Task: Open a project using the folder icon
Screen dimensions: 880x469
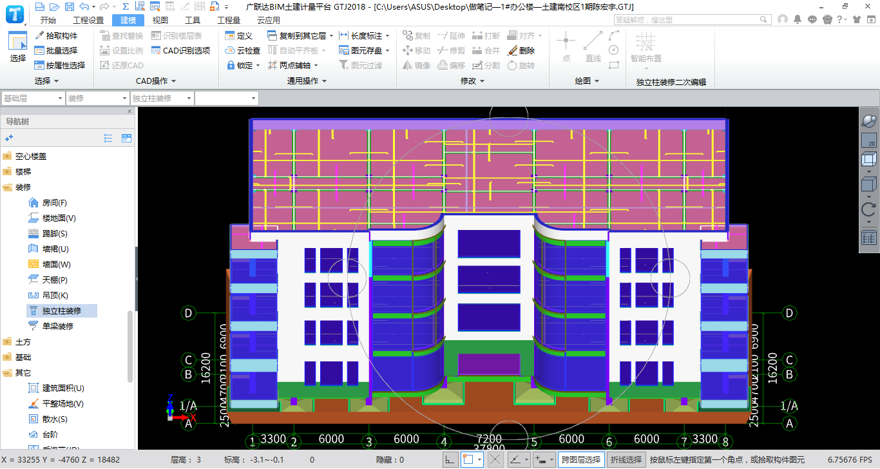Action: (54, 6)
